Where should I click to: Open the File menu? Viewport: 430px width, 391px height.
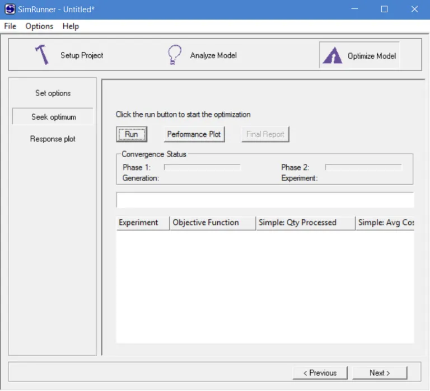pos(10,26)
